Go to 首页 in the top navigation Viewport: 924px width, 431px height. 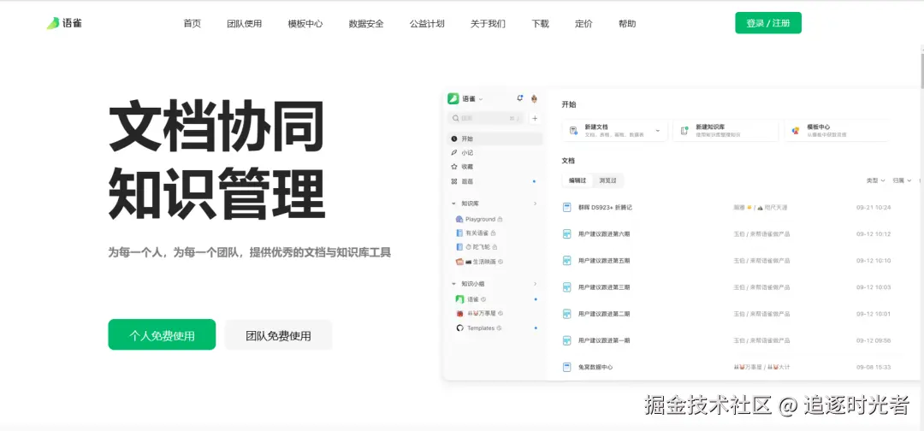(x=192, y=24)
